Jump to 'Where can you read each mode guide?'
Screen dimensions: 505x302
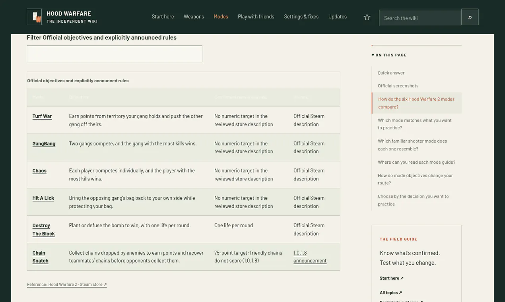(417, 162)
